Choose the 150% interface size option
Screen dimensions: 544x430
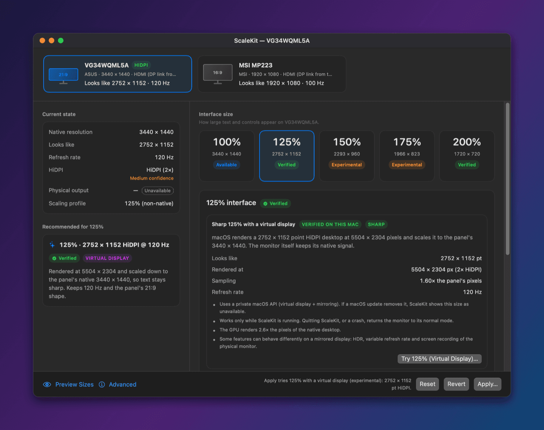point(347,156)
